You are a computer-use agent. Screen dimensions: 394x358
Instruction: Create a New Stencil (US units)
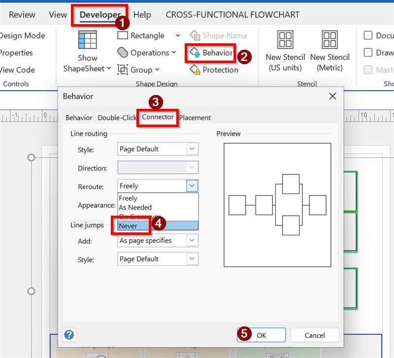tap(285, 52)
